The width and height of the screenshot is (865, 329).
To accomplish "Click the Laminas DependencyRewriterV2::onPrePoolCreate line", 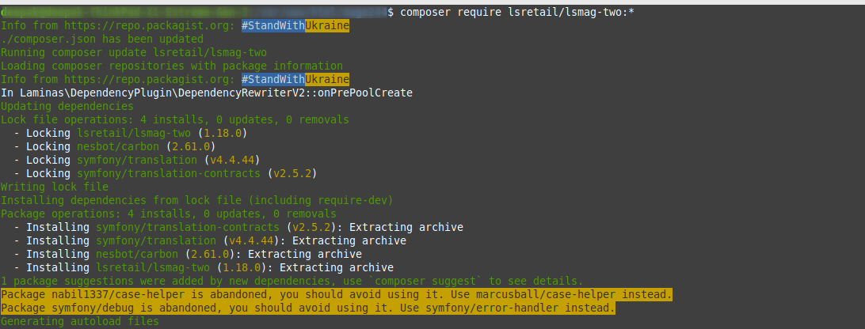I will [206, 93].
